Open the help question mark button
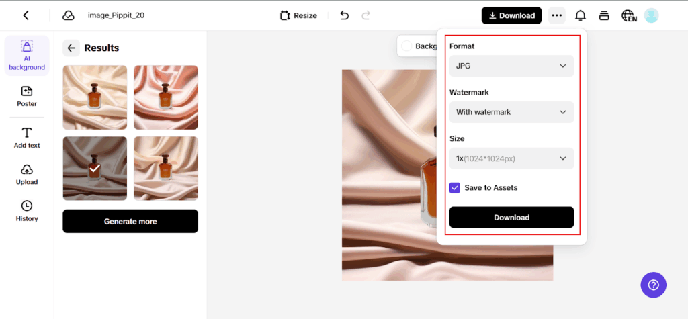Viewport: 688px width, 319px height. (x=653, y=285)
